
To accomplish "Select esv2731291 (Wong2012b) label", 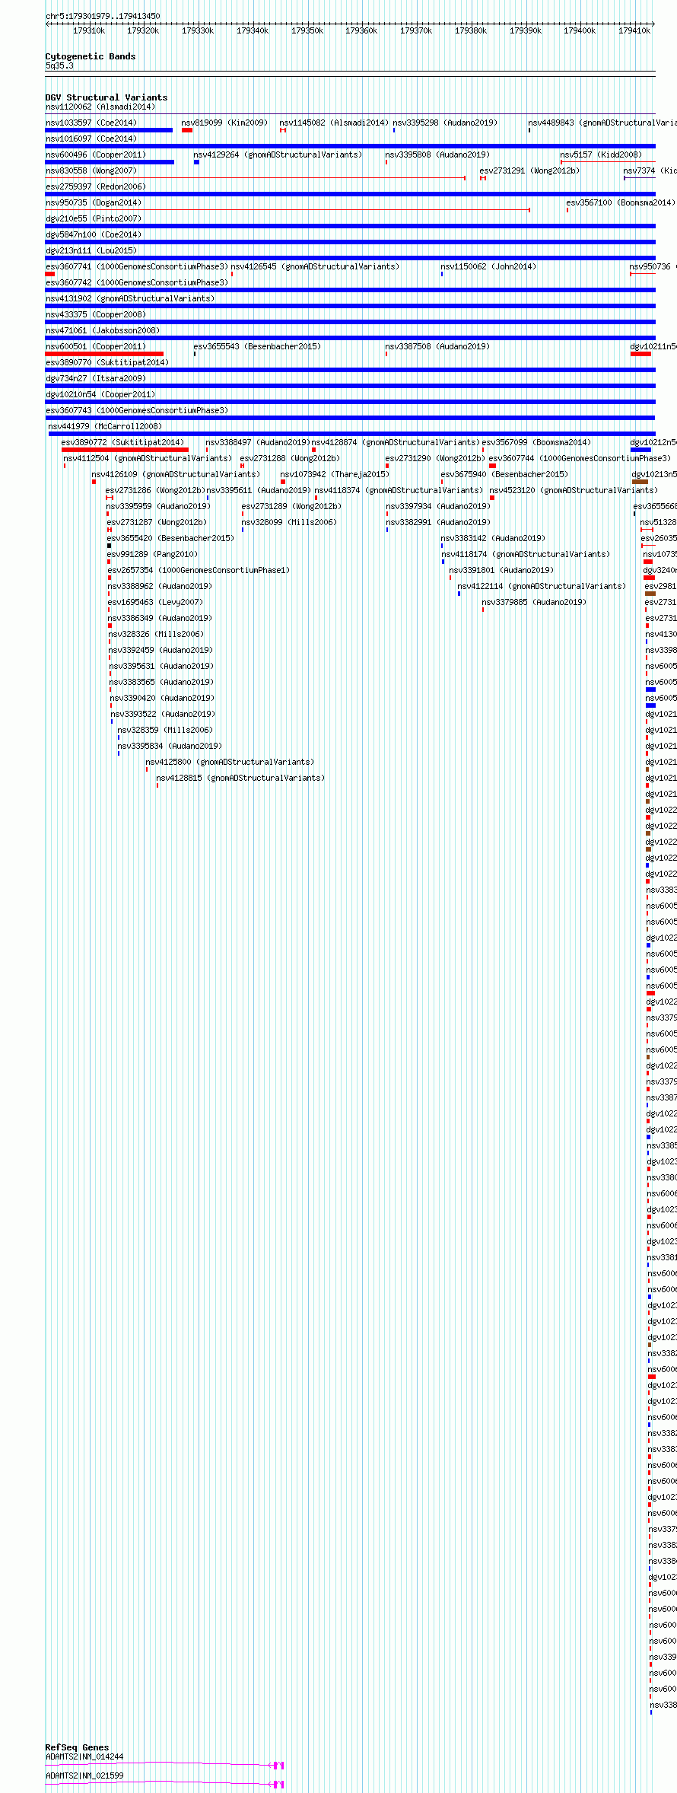I will [x=529, y=171].
